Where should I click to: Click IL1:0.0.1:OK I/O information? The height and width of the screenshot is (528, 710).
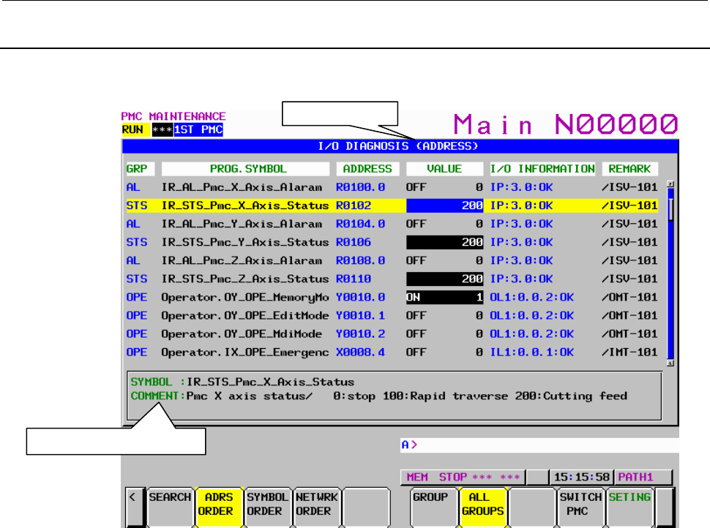point(532,352)
